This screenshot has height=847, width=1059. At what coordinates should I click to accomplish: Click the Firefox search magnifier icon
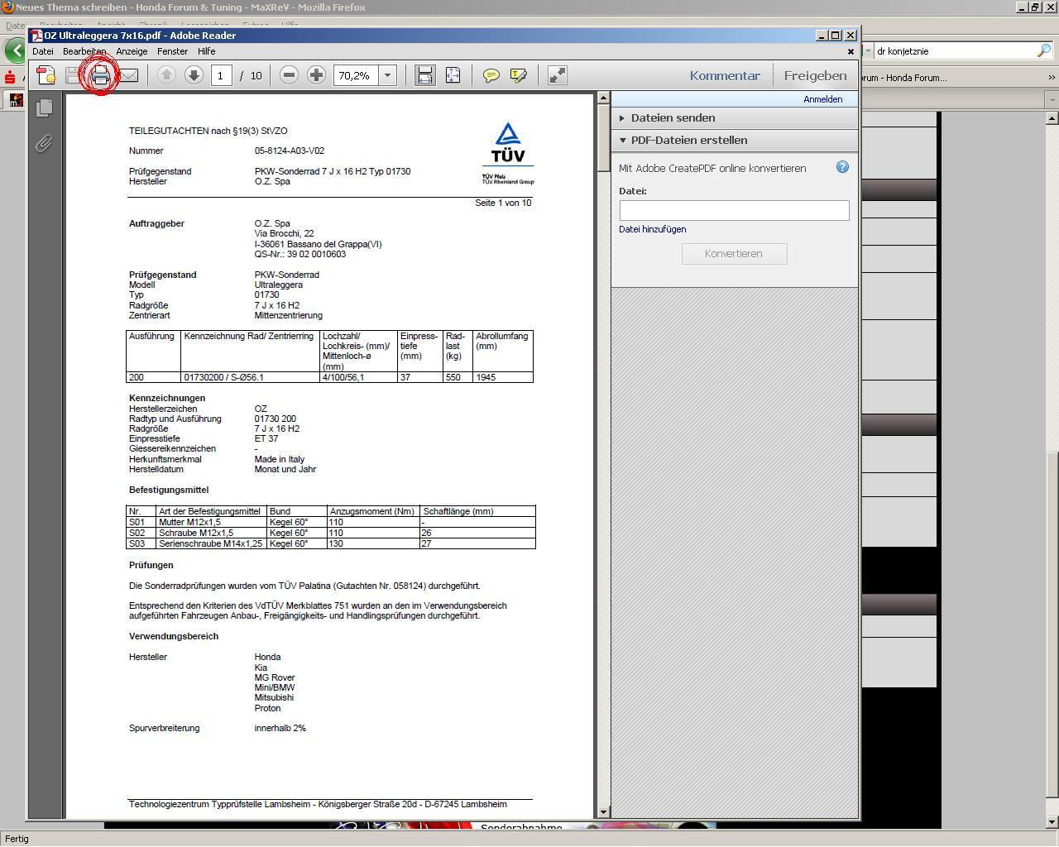(1044, 50)
